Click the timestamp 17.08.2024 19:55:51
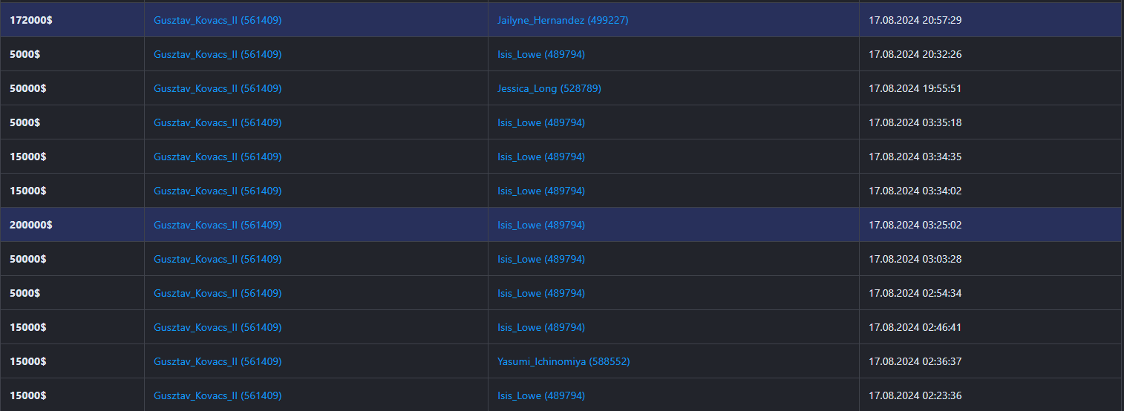The height and width of the screenshot is (411, 1124). [915, 88]
